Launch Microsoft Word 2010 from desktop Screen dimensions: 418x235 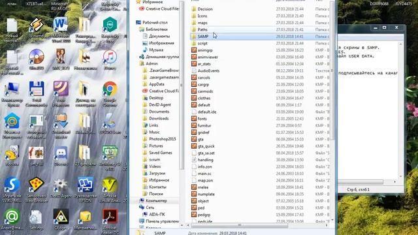61,30
